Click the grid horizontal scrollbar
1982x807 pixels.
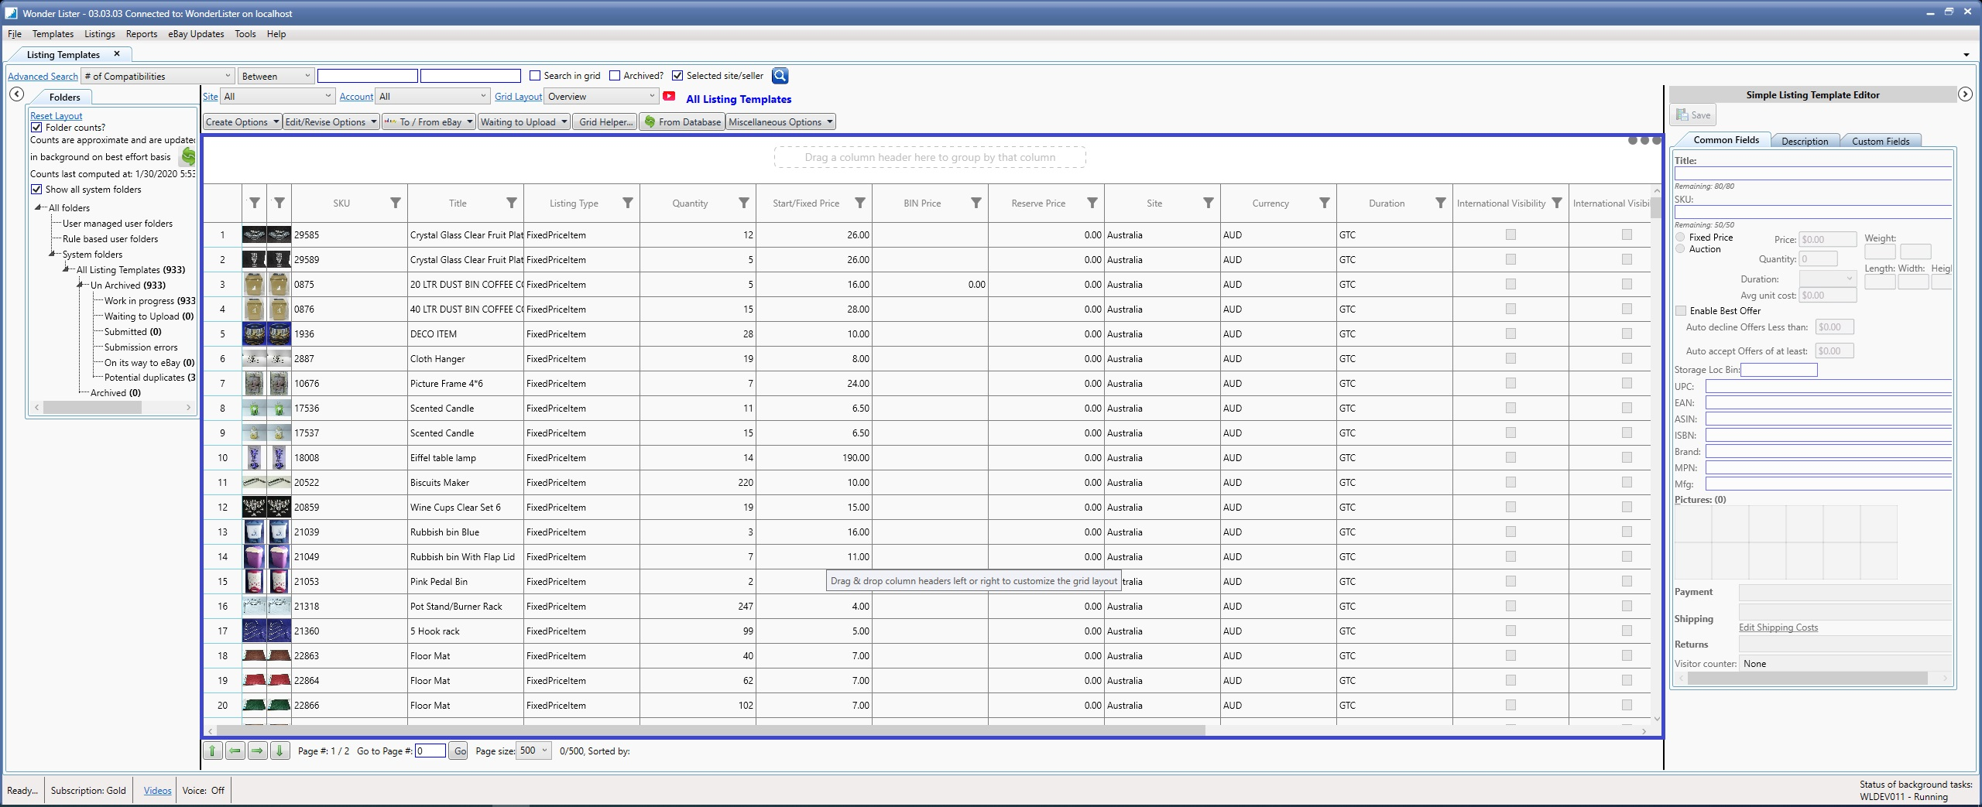pyautogui.click(x=711, y=730)
